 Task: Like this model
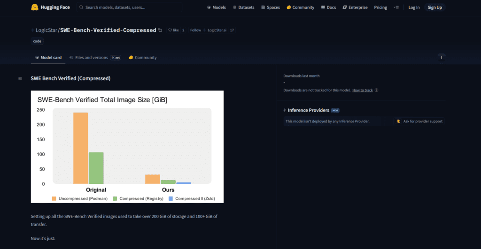click(x=173, y=30)
